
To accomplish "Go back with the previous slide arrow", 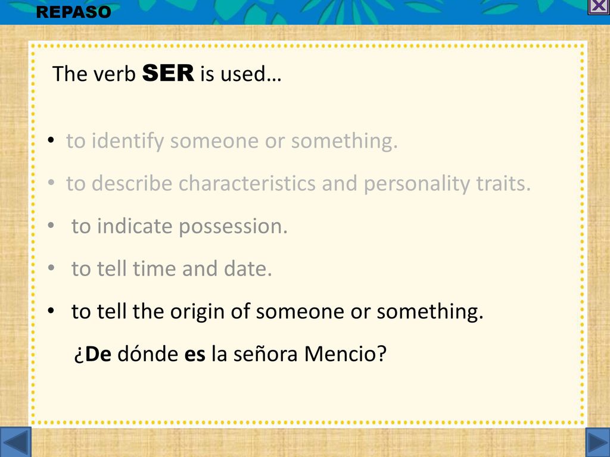I will pyautogui.click(x=15, y=442).
